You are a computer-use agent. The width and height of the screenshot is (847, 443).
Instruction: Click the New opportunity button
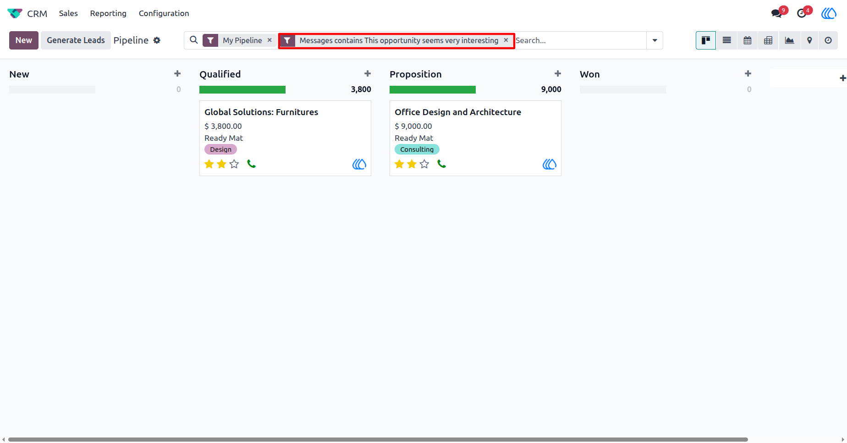point(24,40)
